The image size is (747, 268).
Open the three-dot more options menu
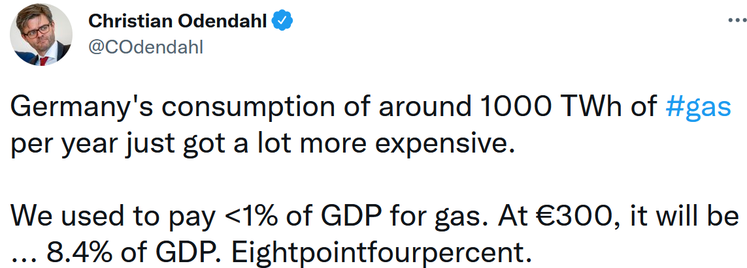pos(737,20)
